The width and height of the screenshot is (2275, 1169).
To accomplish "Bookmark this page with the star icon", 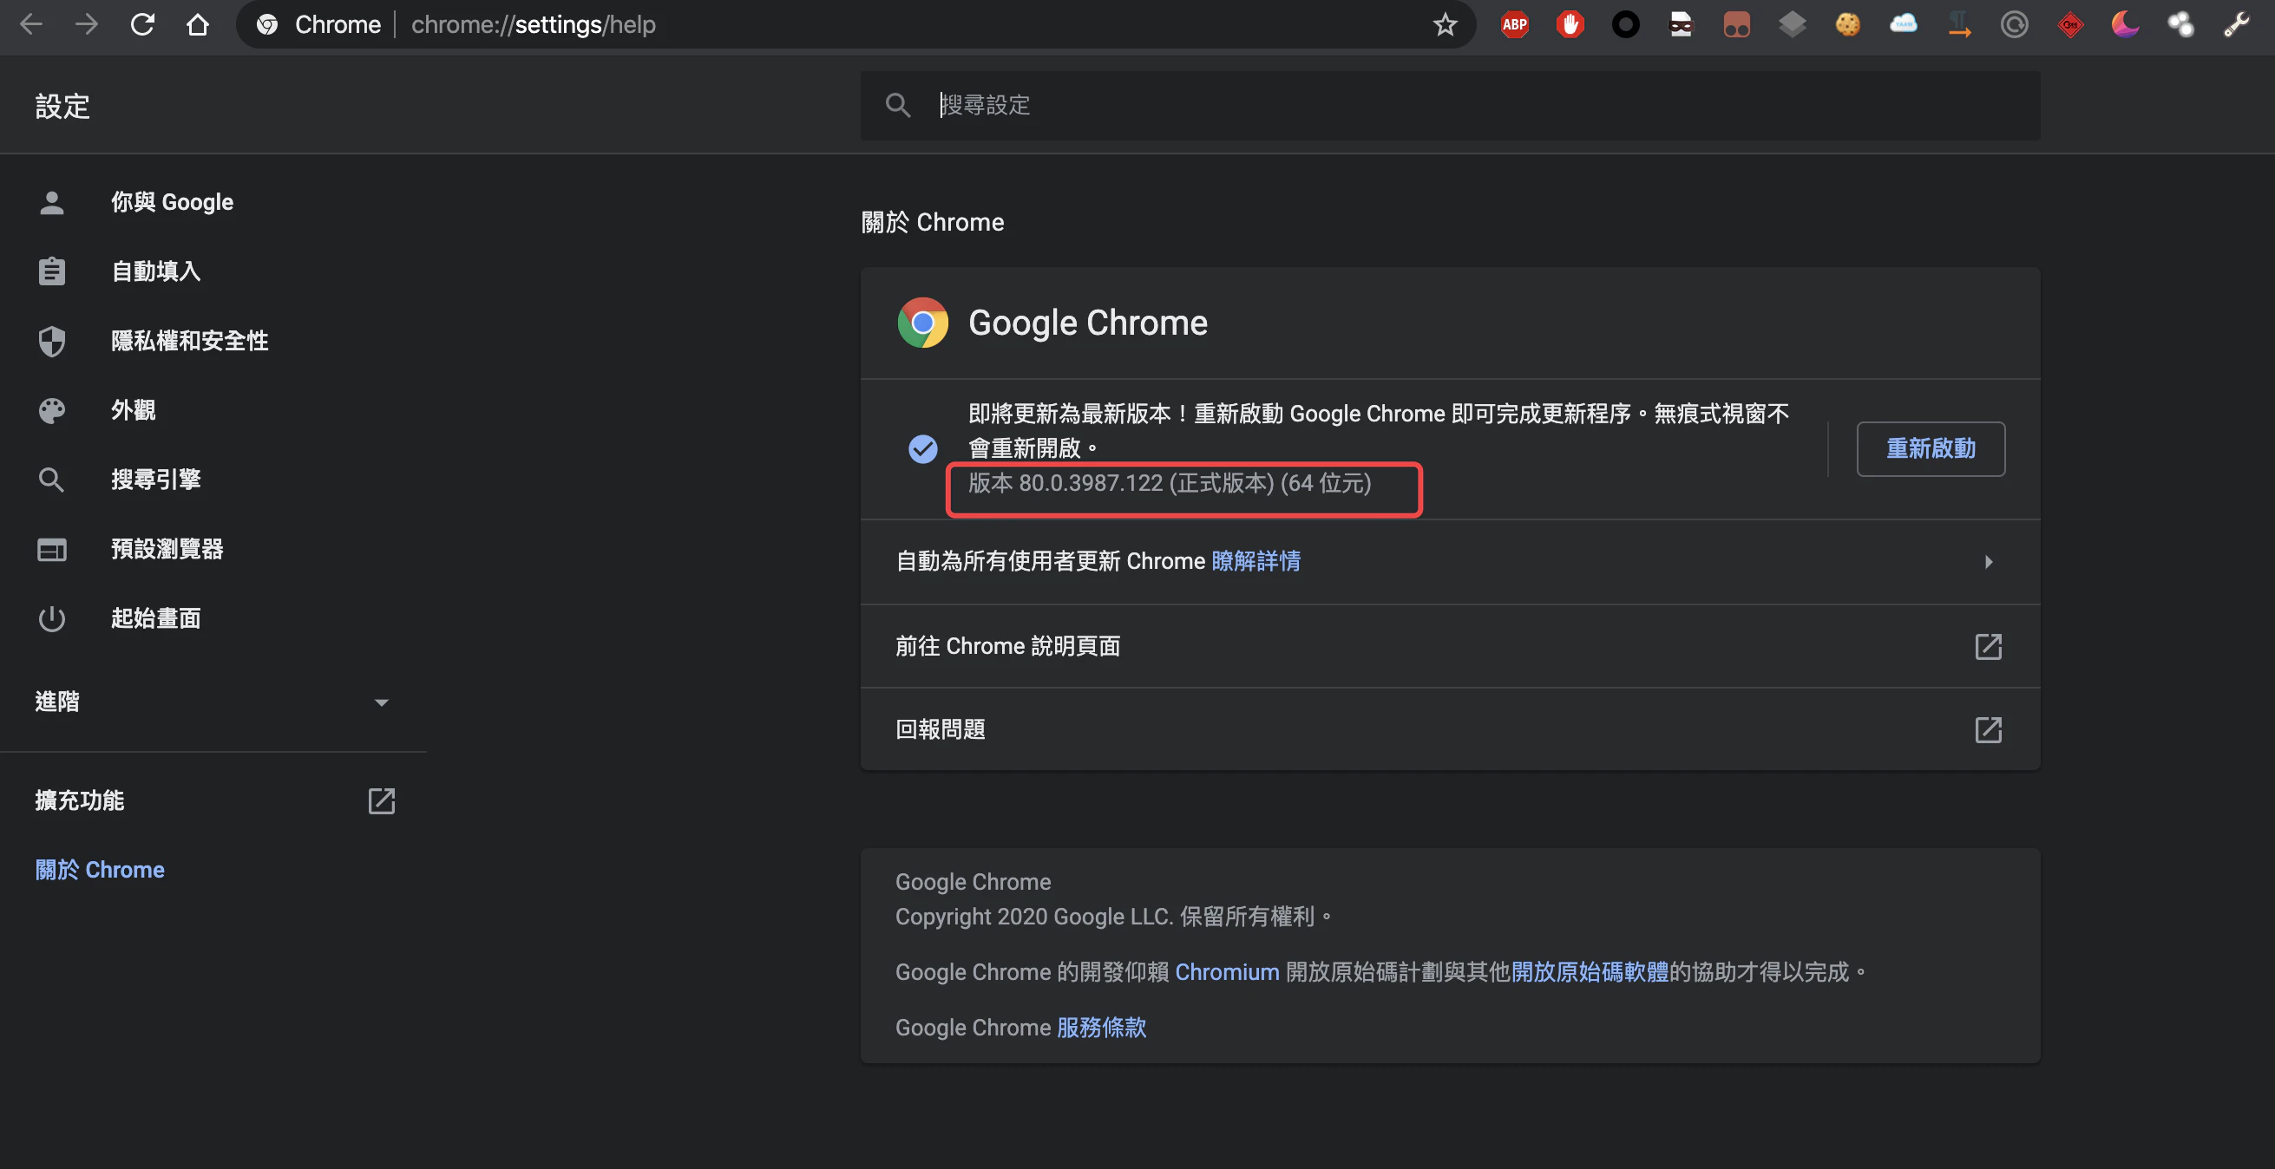I will 1445,25.
